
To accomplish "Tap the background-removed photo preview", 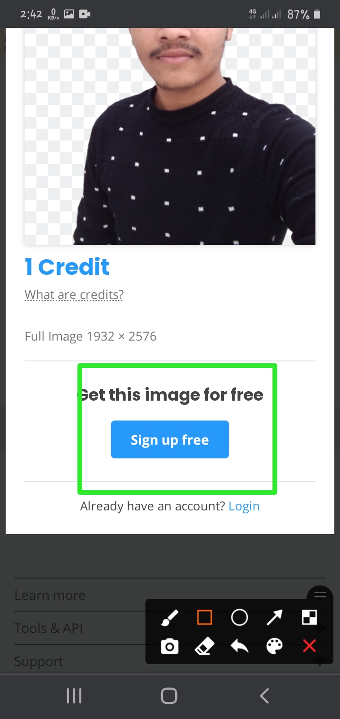I will 170,136.
